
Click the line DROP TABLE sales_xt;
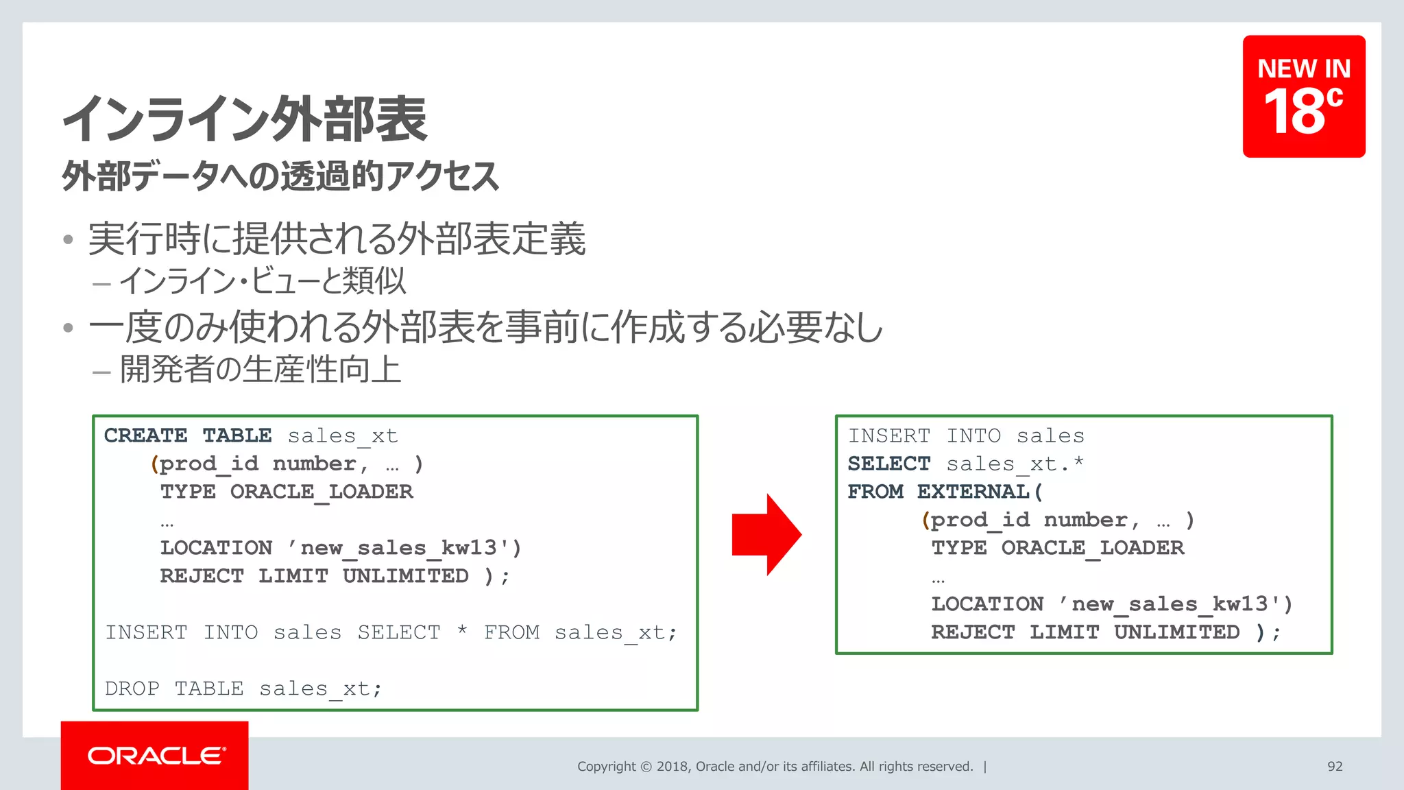243,689
